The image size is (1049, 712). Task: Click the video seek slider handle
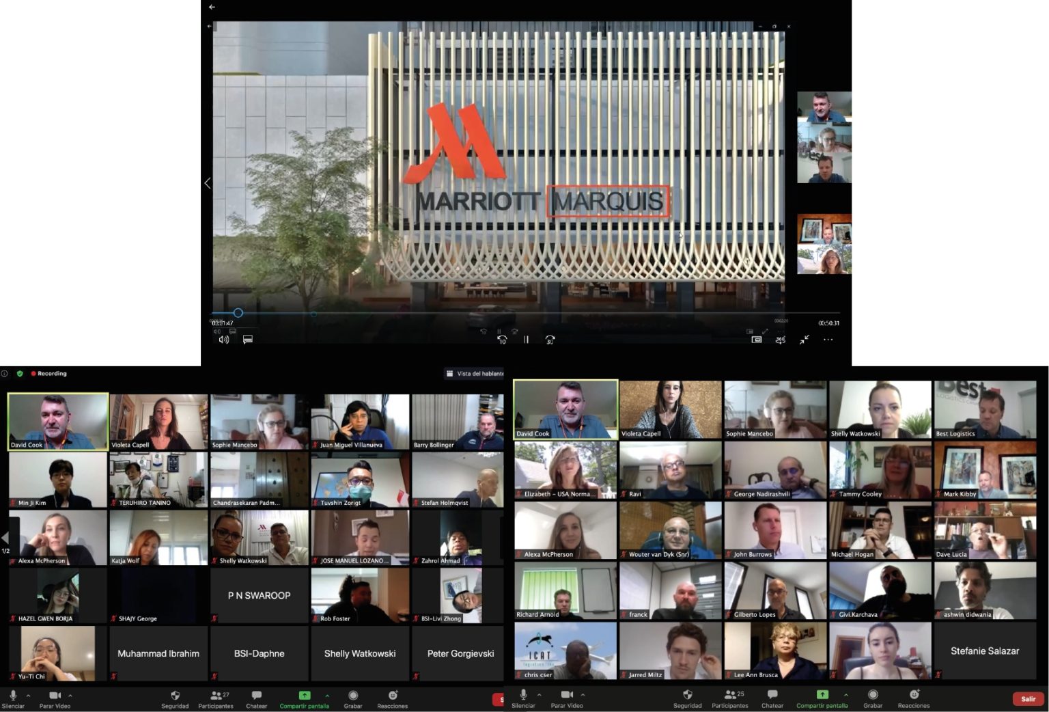[238, 313]
